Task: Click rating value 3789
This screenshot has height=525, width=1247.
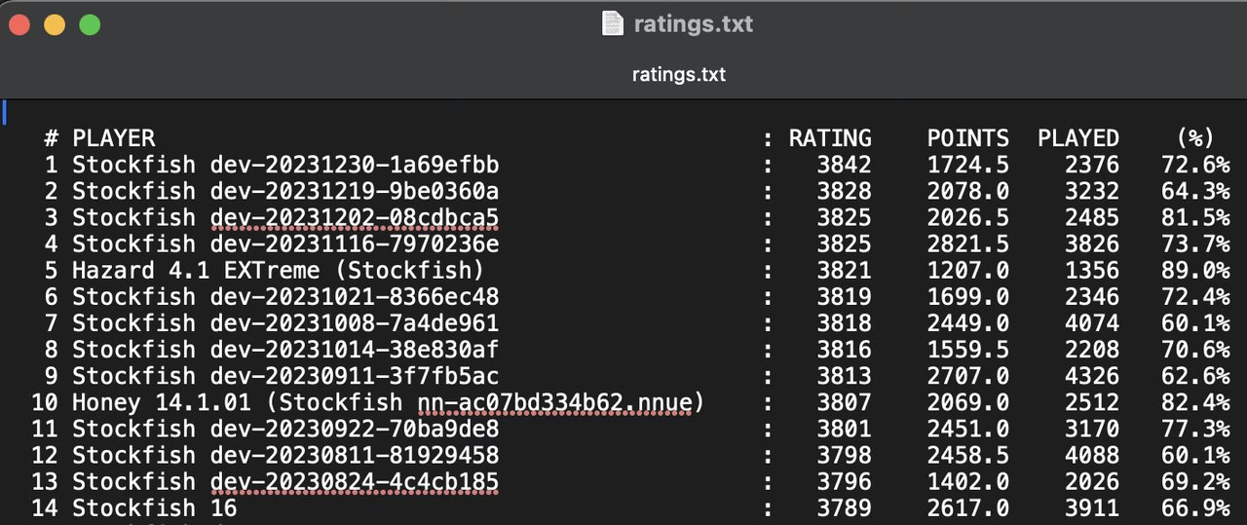Action: [x=844, y=506]
